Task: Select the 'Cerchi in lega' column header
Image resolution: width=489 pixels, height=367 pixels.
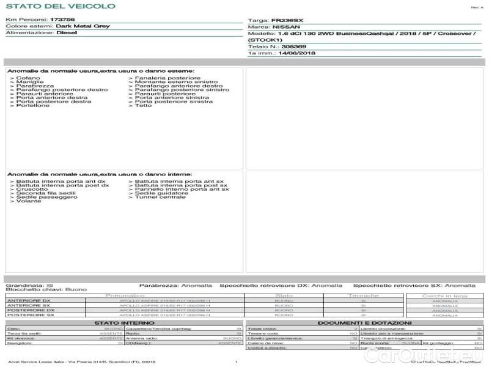Action: [445, 295]
